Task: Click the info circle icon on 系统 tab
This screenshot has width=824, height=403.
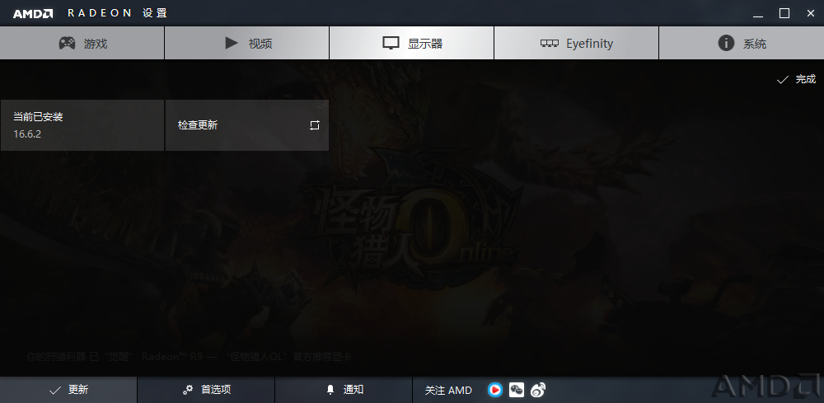Action: click(x=726, y=43)
